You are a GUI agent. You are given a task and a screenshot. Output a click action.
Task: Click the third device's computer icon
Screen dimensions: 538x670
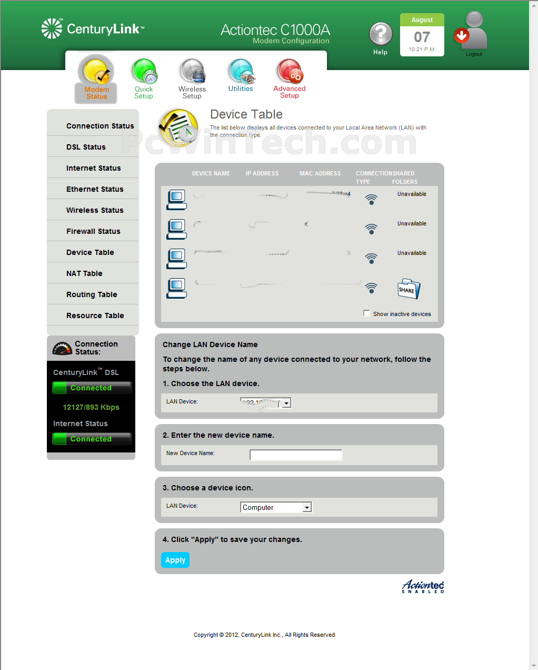[x=176, y=259]
